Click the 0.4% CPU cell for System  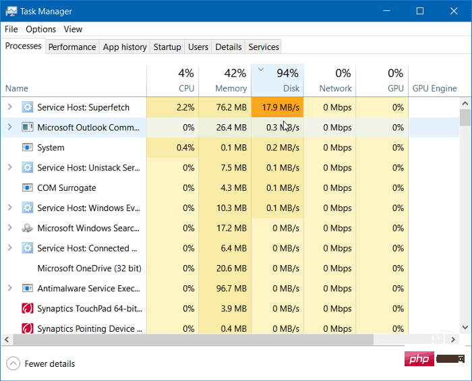pyautogui.click(x=173, y=148)
